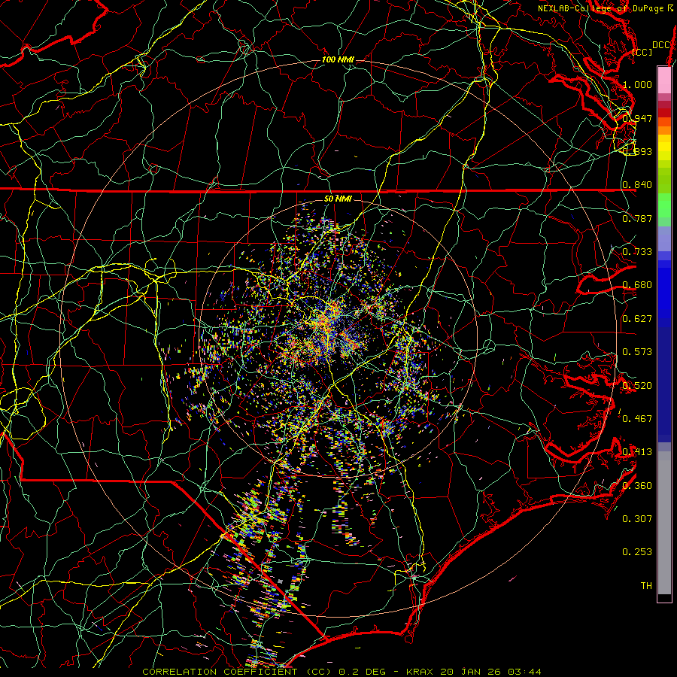The height and width of the screenshot is (677, 677).
Task: Click the DCC label above the color scale
Action: [661, 45]
